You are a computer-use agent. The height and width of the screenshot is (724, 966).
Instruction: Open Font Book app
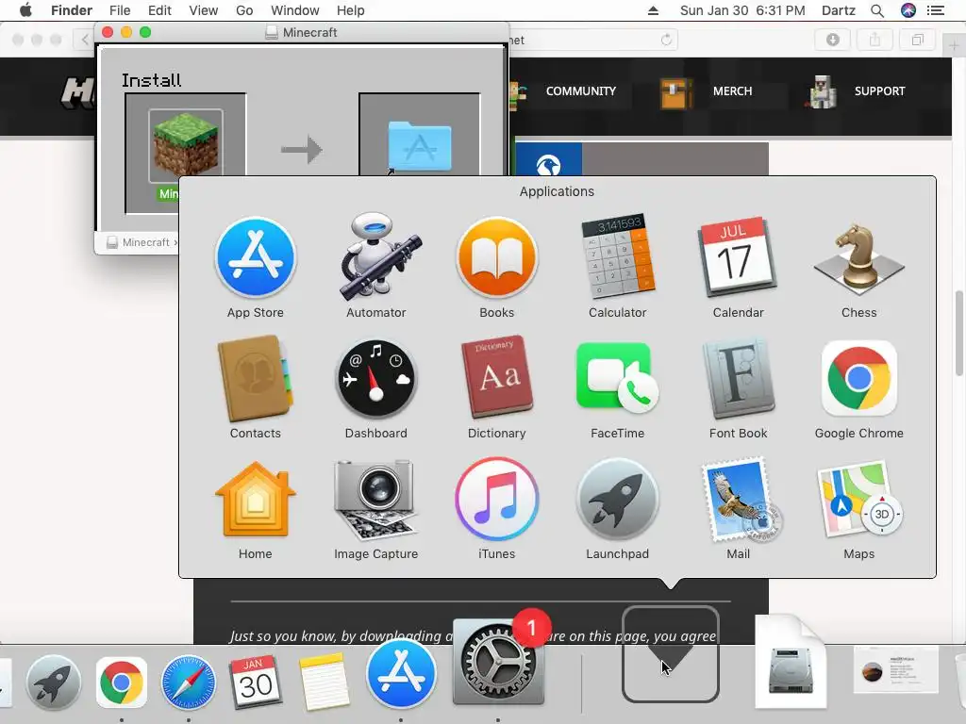pyautogui.click(x=738, y=379)
